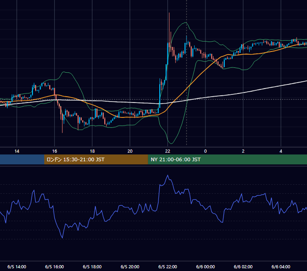Click the 6/6 00:00 date label

[205, 266]
